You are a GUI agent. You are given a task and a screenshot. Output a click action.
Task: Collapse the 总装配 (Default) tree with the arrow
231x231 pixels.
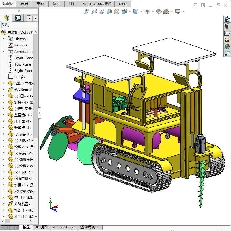tap(36, 32)
